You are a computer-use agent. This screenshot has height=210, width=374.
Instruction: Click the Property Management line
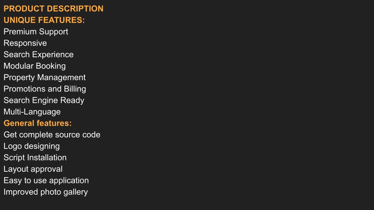click(45, 77)
